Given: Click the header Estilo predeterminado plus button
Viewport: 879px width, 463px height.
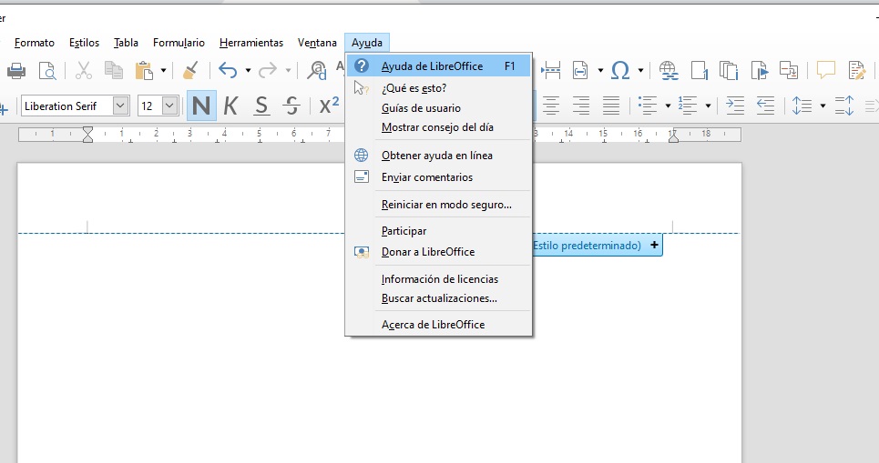Looking at the screenshot, I should pos(654,246).
